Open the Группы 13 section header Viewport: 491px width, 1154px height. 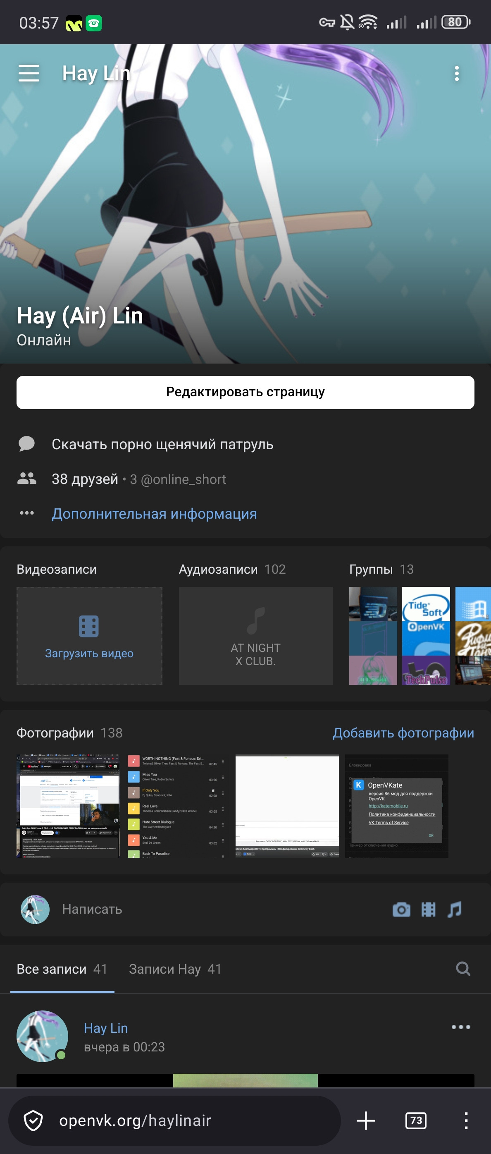[x=381, y=569]
